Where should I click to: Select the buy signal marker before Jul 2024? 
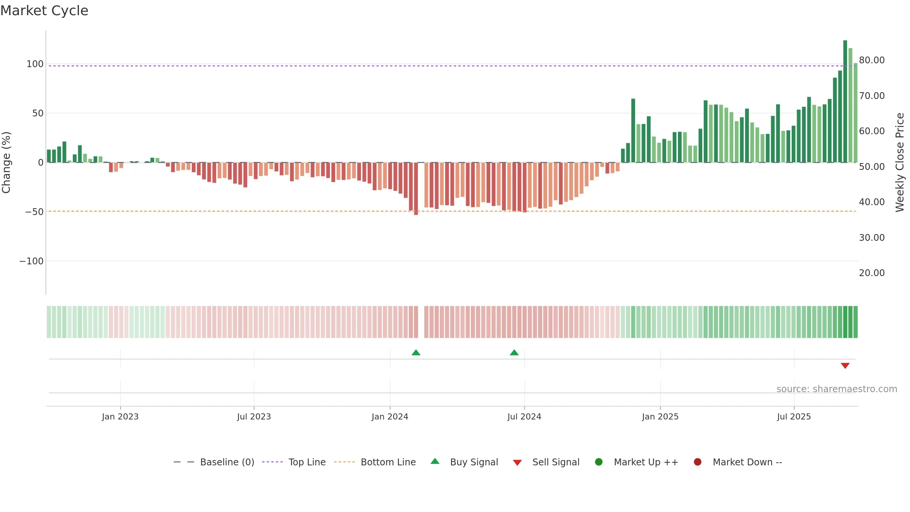tap(514, 353)
